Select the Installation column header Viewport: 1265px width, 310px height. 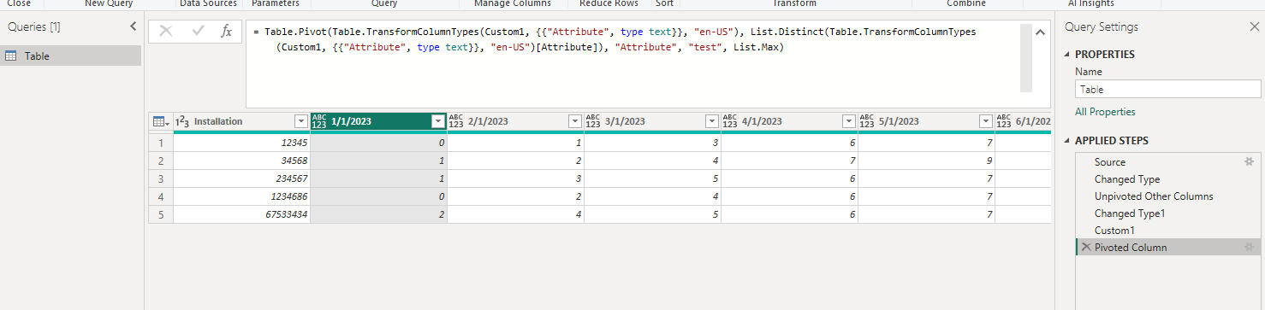[x=241, y=121]
